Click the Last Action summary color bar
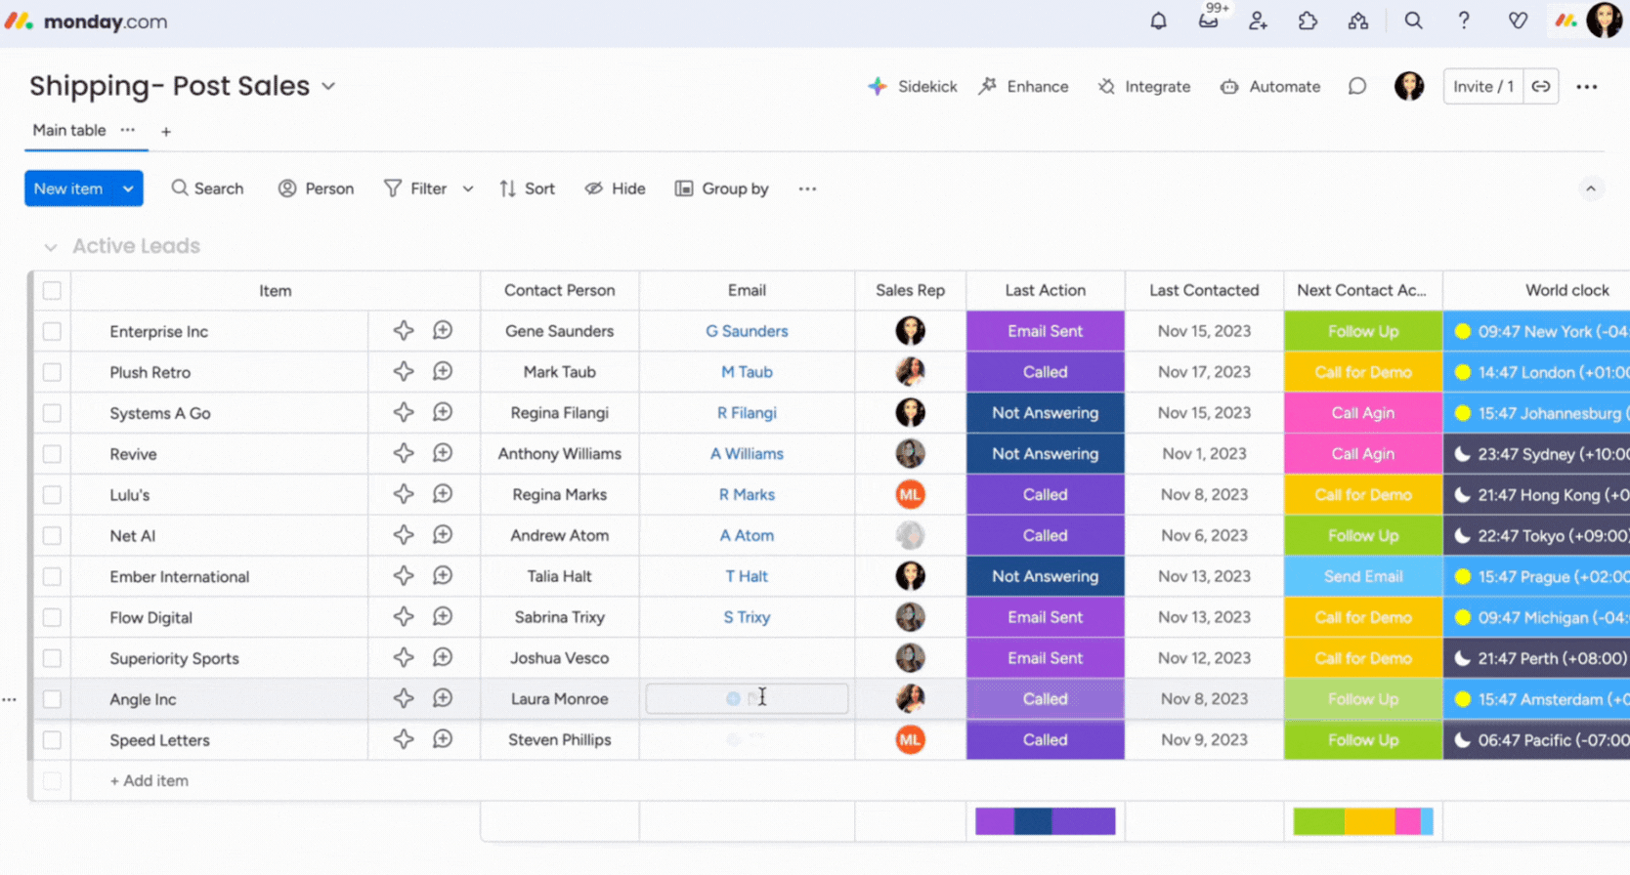 (1046, 821)
